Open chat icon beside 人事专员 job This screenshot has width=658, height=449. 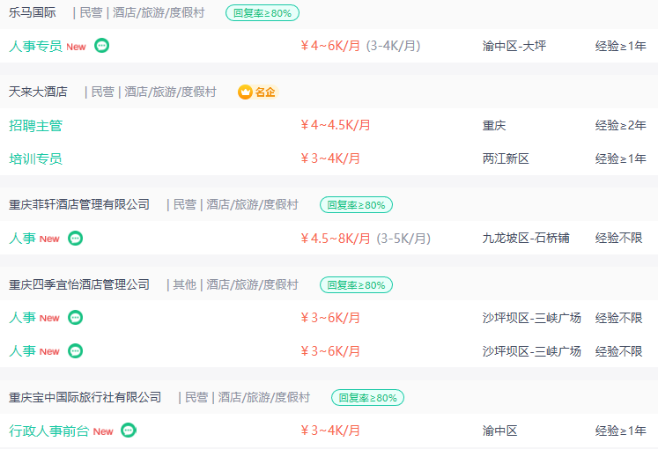pyautogui.click(x=101, y=45)
